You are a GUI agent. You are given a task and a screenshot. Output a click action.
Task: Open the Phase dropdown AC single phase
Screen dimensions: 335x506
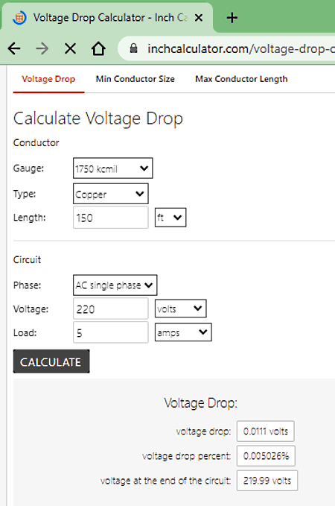pos(115,285)
